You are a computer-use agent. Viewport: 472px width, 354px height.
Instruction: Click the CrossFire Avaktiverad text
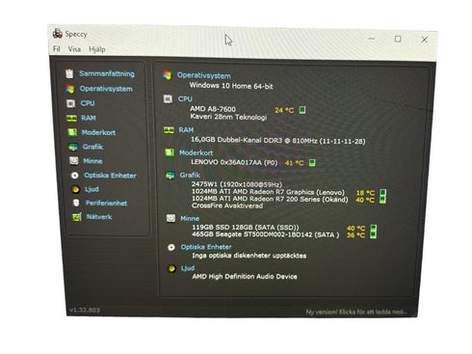227,205
